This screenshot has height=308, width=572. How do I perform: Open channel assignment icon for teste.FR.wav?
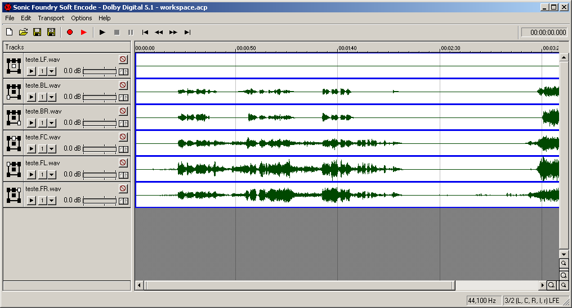(14, 195)
